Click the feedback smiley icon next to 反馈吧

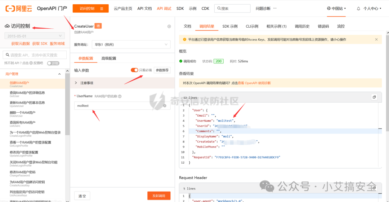coord(31,63)
